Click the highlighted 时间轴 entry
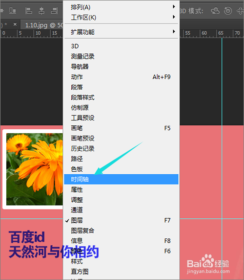 pyautogui.click(x=121, y=179)
